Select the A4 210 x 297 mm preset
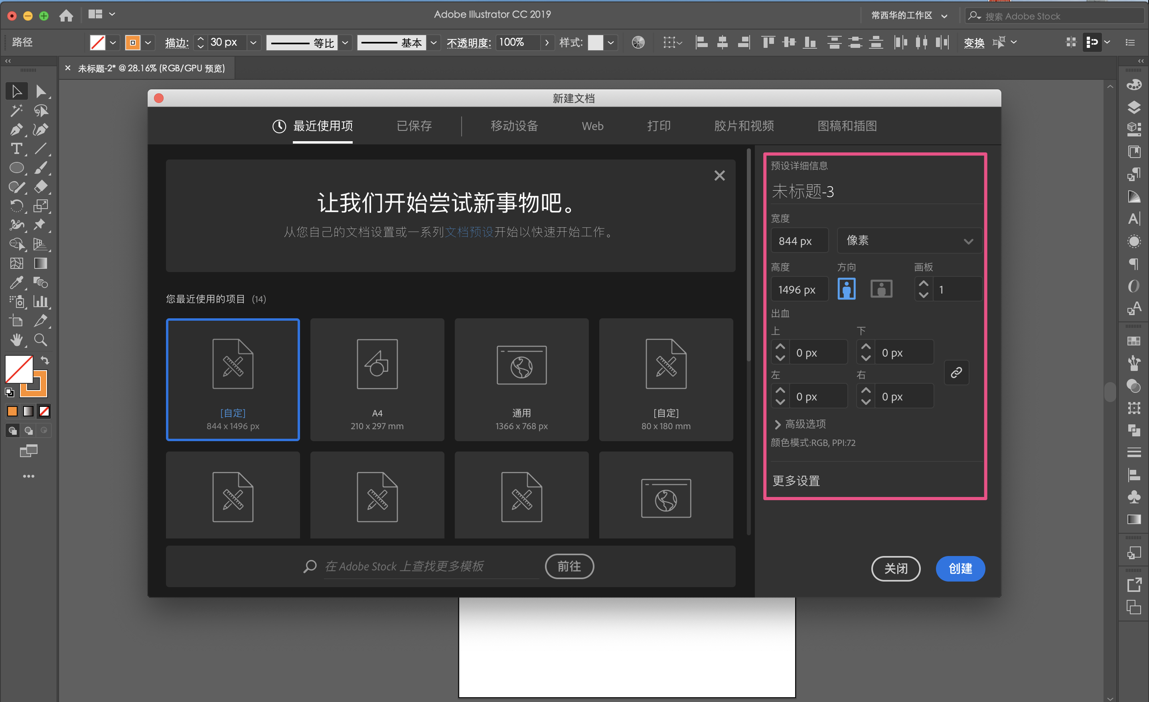Viewport: 1149px width, 702px height. (x=377, y=379)
